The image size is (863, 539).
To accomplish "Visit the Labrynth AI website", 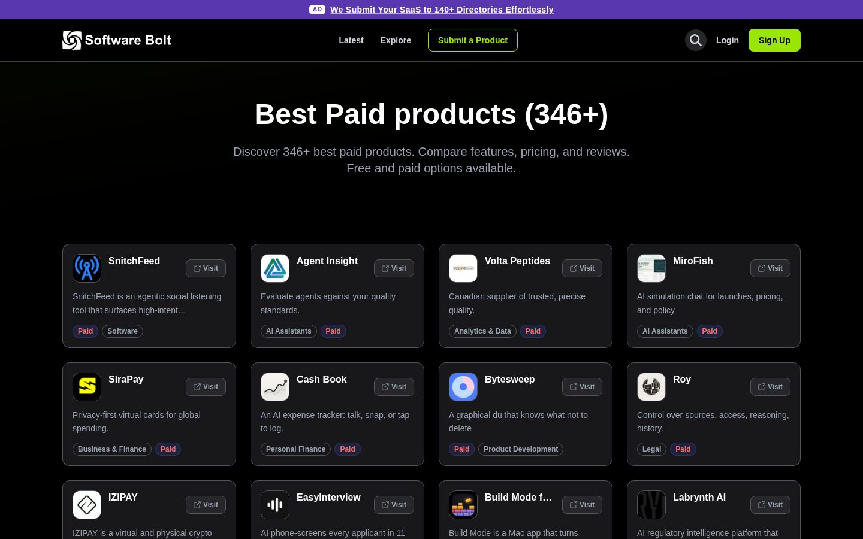I will [770, 505].
